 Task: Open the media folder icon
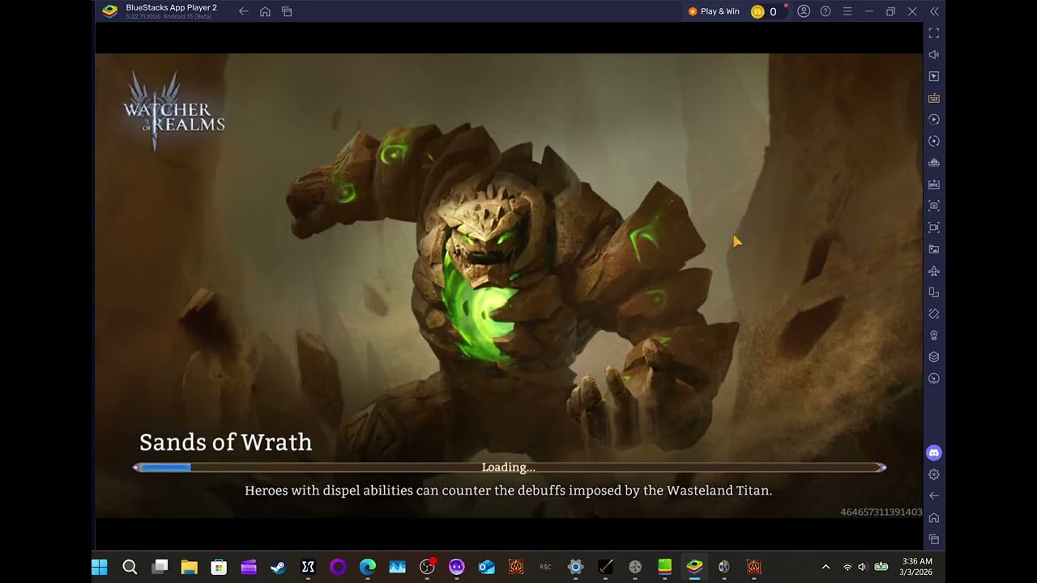pyautogui.click(x=934, y=249)
